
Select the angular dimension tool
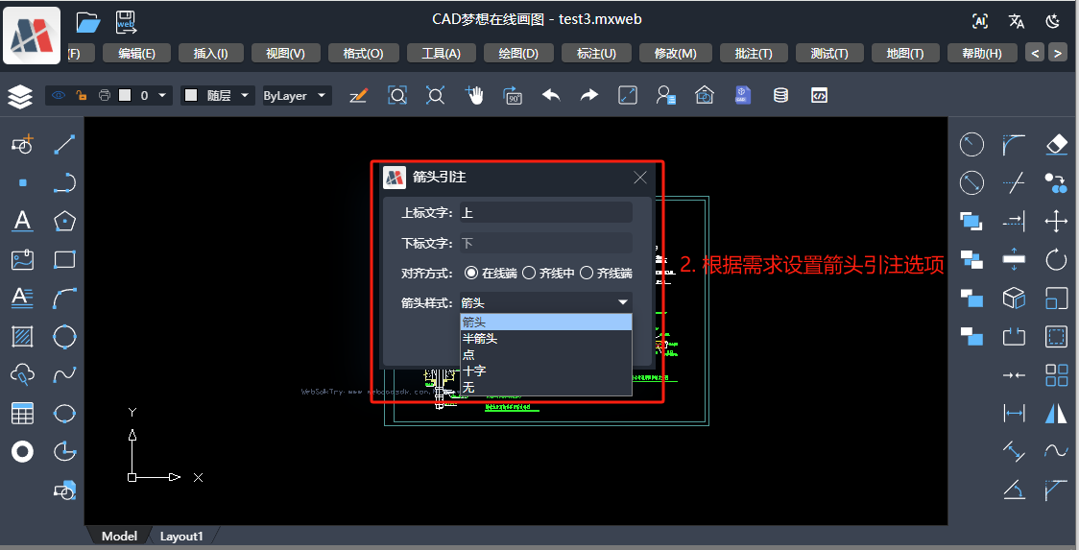point(1014,490)
